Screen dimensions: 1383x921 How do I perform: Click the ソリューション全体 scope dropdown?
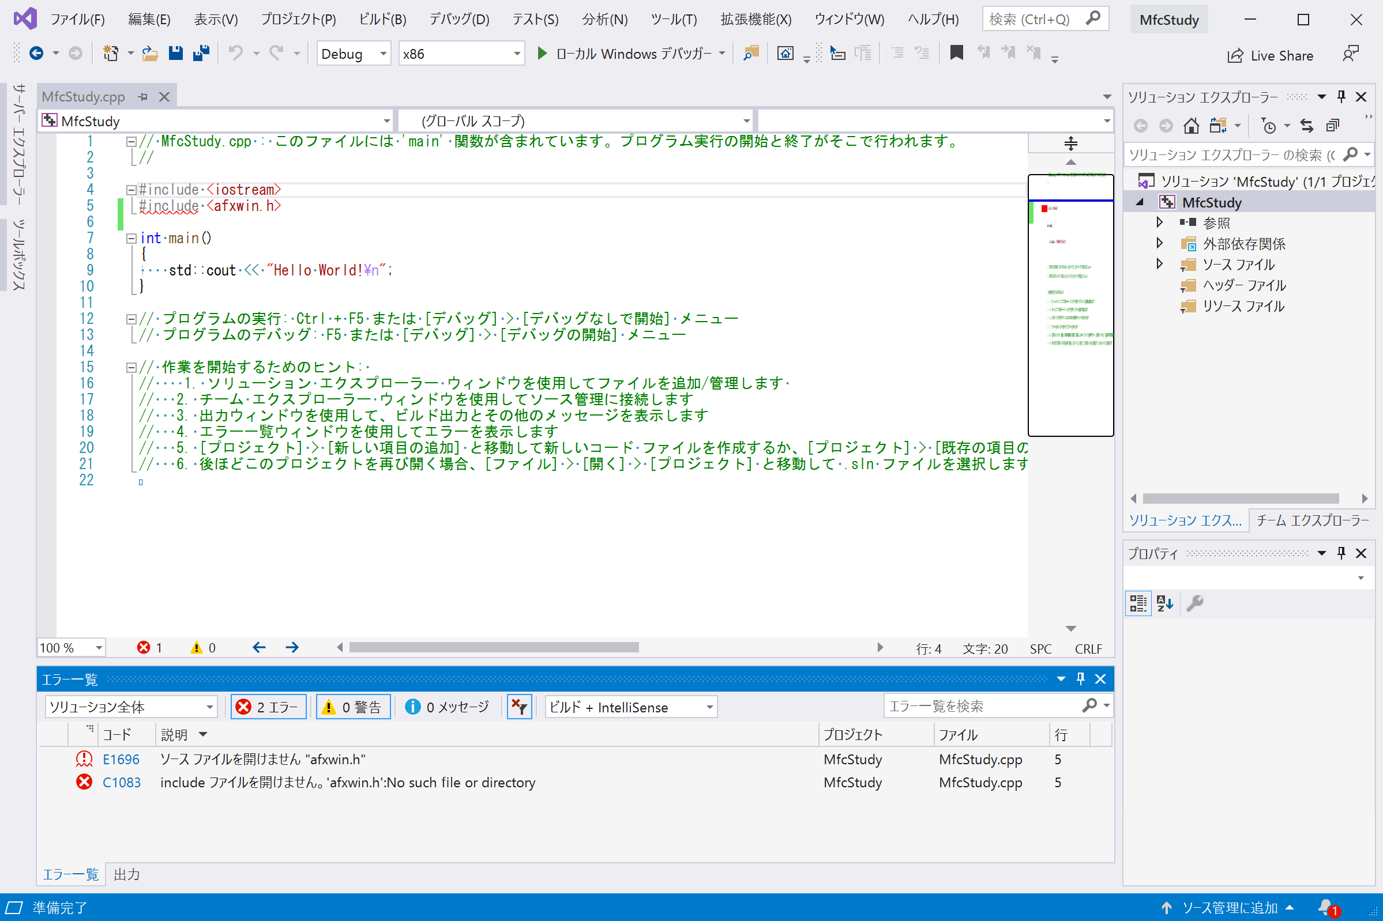pos(129,707)
